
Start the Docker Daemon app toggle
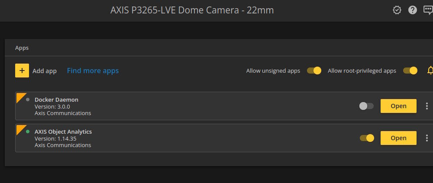[366, 106]
